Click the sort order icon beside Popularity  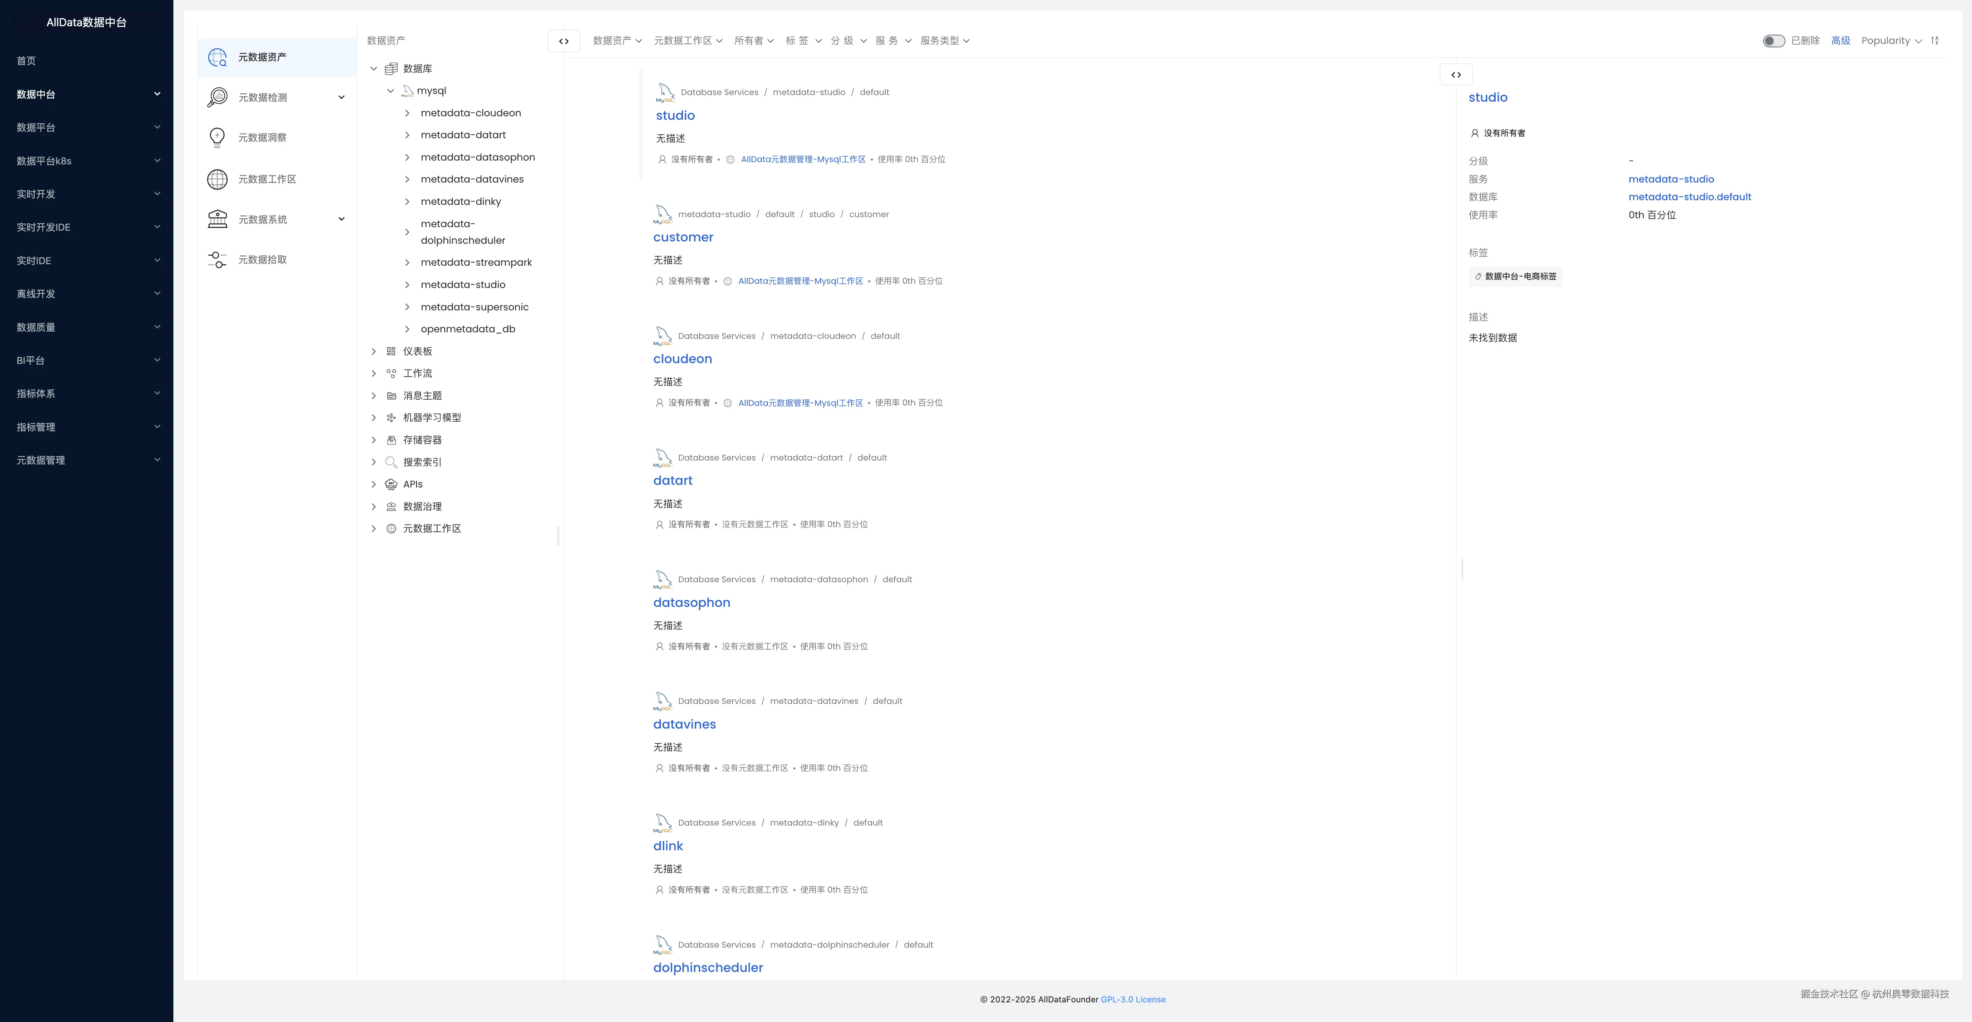(x=1935, y=40)
